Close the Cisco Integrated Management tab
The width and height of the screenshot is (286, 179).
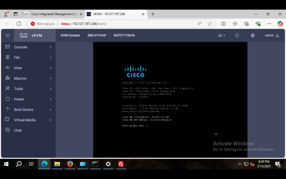pos(81,14)
